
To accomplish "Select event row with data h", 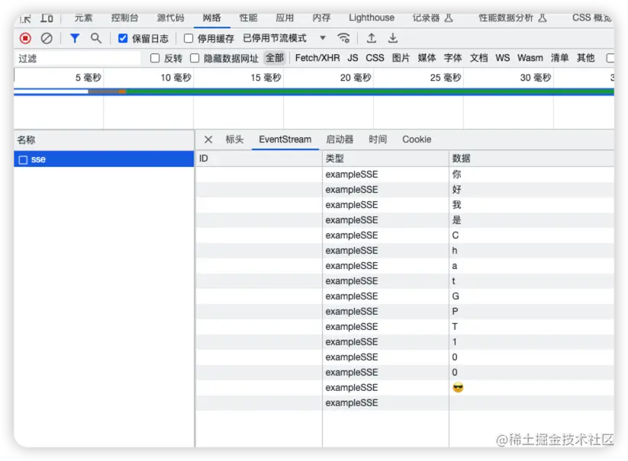I will (x=405, y=250).
